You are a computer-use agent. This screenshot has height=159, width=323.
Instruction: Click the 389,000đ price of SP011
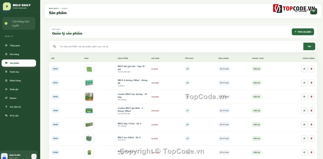pyautogui.click(x=155, y=83)
